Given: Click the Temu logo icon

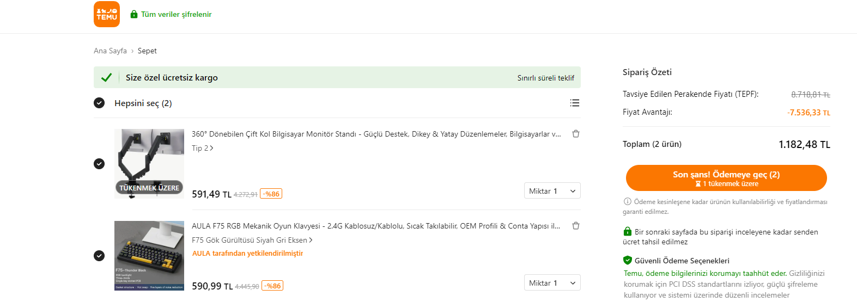Looking at the screenshot, I should (107, 14).
